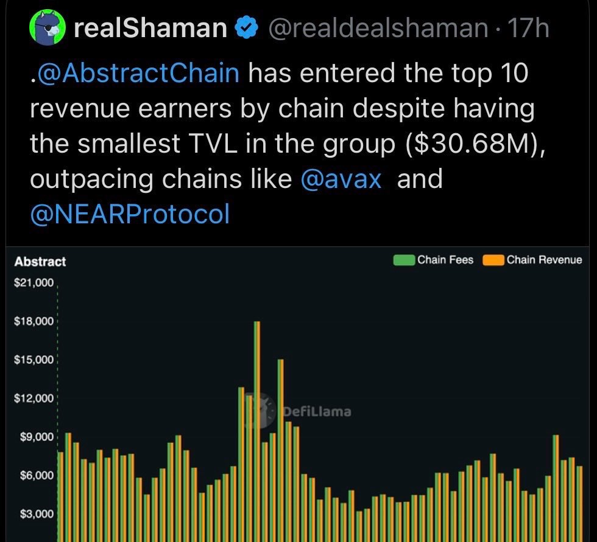The height and width of the screenshot is (542, 597).
Task: Toggle the Chain Fees legend label
Action: click(445, 260)
